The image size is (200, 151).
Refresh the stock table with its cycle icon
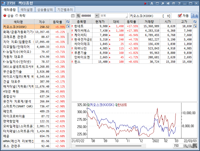tap(195, 22)
